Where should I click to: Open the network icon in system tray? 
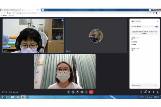(x=150, y=97)
